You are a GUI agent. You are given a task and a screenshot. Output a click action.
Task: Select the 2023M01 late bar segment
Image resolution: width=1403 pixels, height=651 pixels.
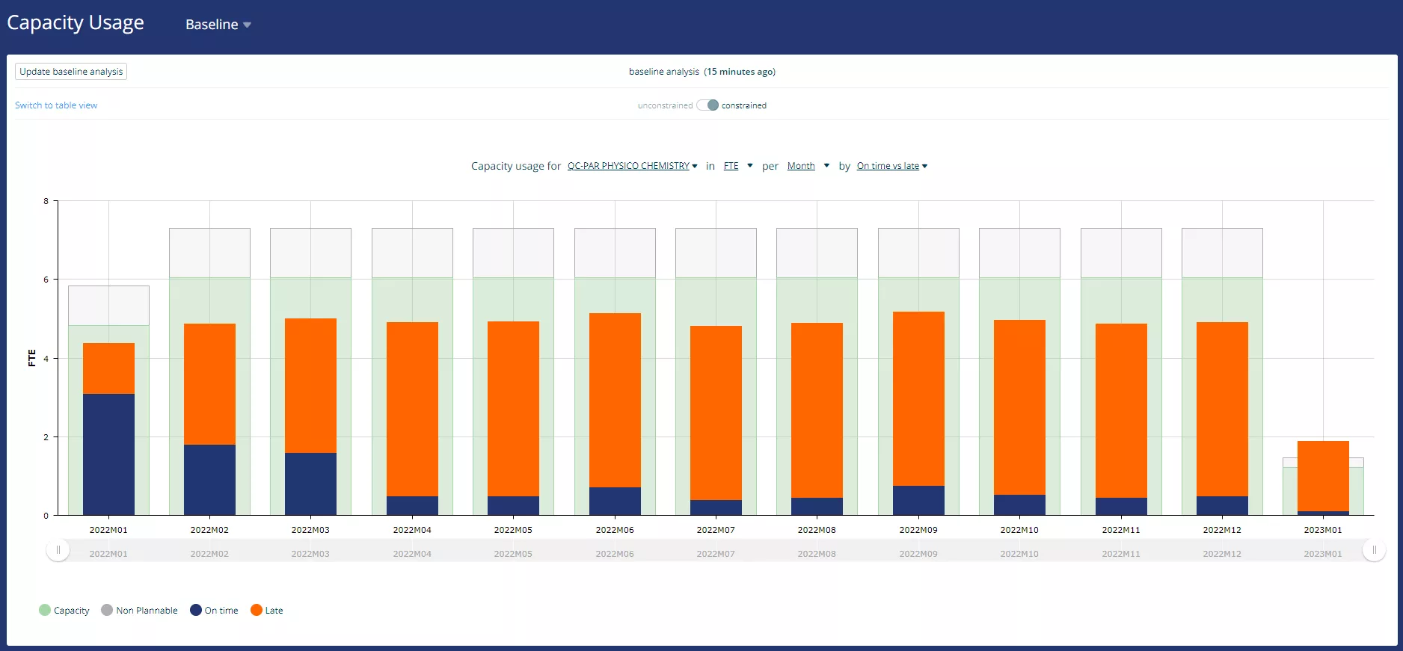tap(1323, 476)
